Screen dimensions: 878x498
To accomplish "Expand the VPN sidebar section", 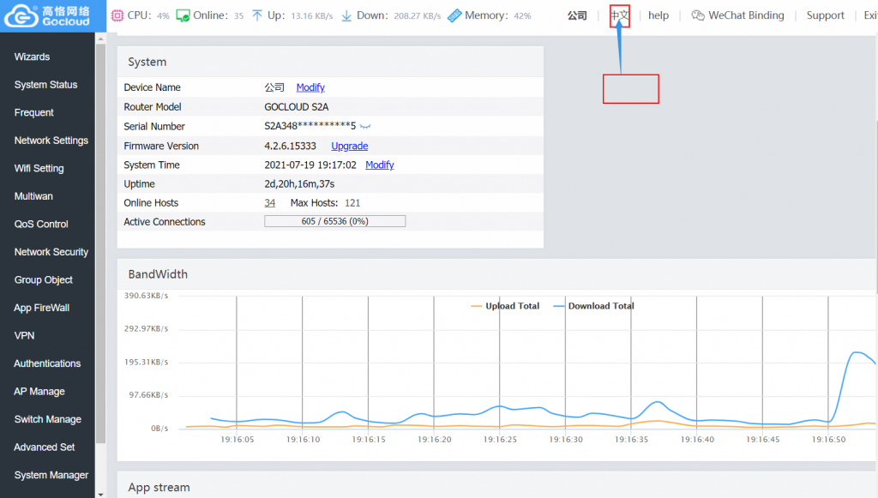I will [x=24, y=336].
